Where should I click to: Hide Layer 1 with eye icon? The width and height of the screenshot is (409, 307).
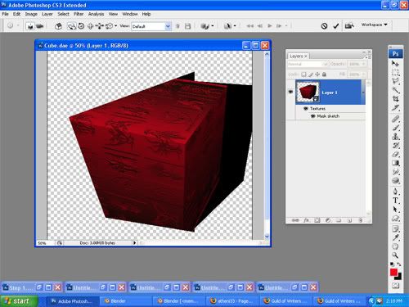290,92
